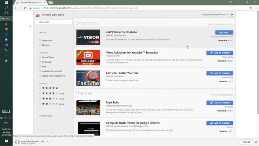Click the vidiq vision search field
Viewport: 259px width, 146px height.
coord(53,22)
